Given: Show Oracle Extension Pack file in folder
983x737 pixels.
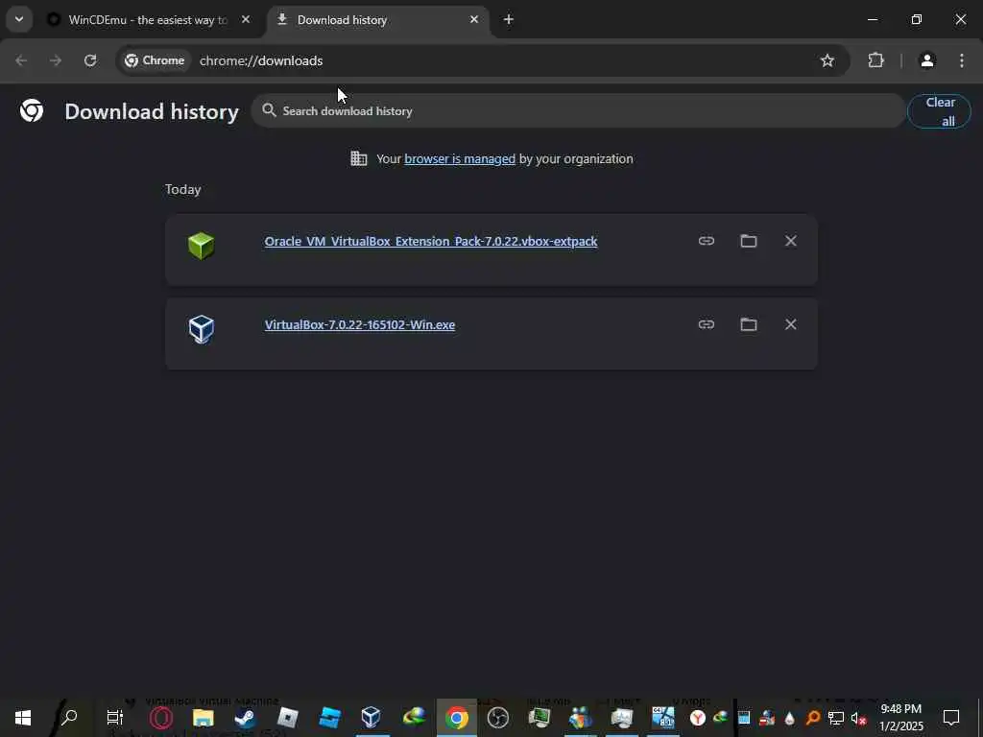Looking at the screenshot, I should point(749,241).
